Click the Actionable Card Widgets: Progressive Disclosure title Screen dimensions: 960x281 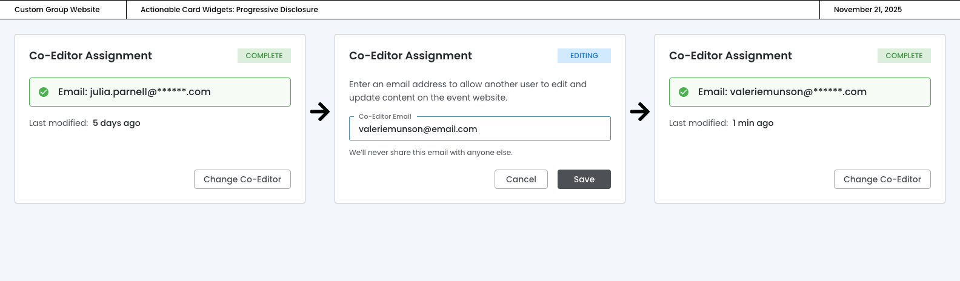229,10
